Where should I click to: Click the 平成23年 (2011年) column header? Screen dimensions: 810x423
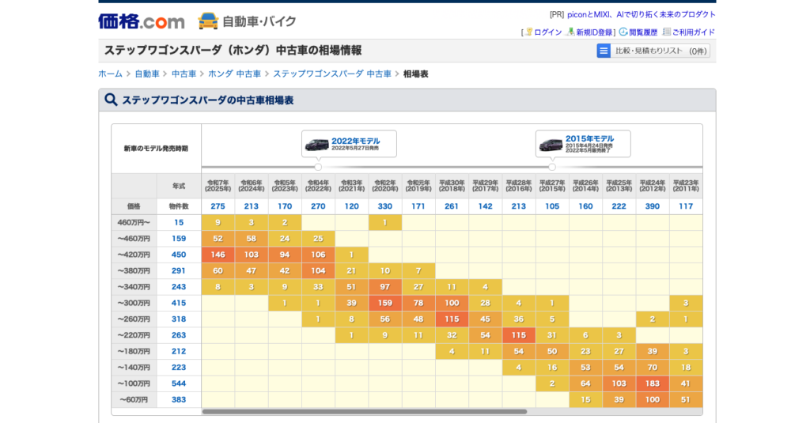pyautogui.click(x=686, y=186)
